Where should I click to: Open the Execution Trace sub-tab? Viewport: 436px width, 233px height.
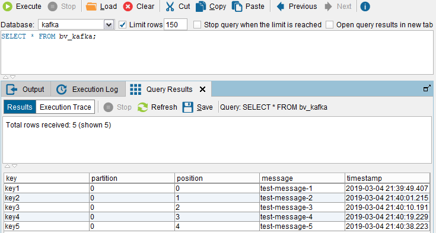point(65,107)
